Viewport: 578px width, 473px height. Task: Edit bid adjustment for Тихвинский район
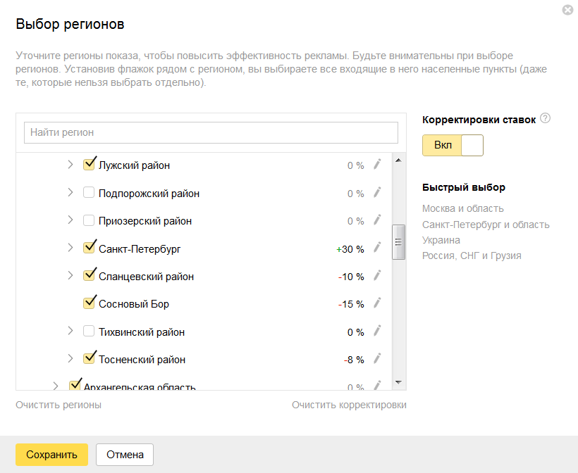(x=376, y=331)
